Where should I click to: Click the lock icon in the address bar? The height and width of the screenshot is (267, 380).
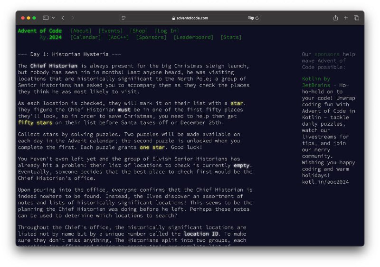tap(173, 18)
